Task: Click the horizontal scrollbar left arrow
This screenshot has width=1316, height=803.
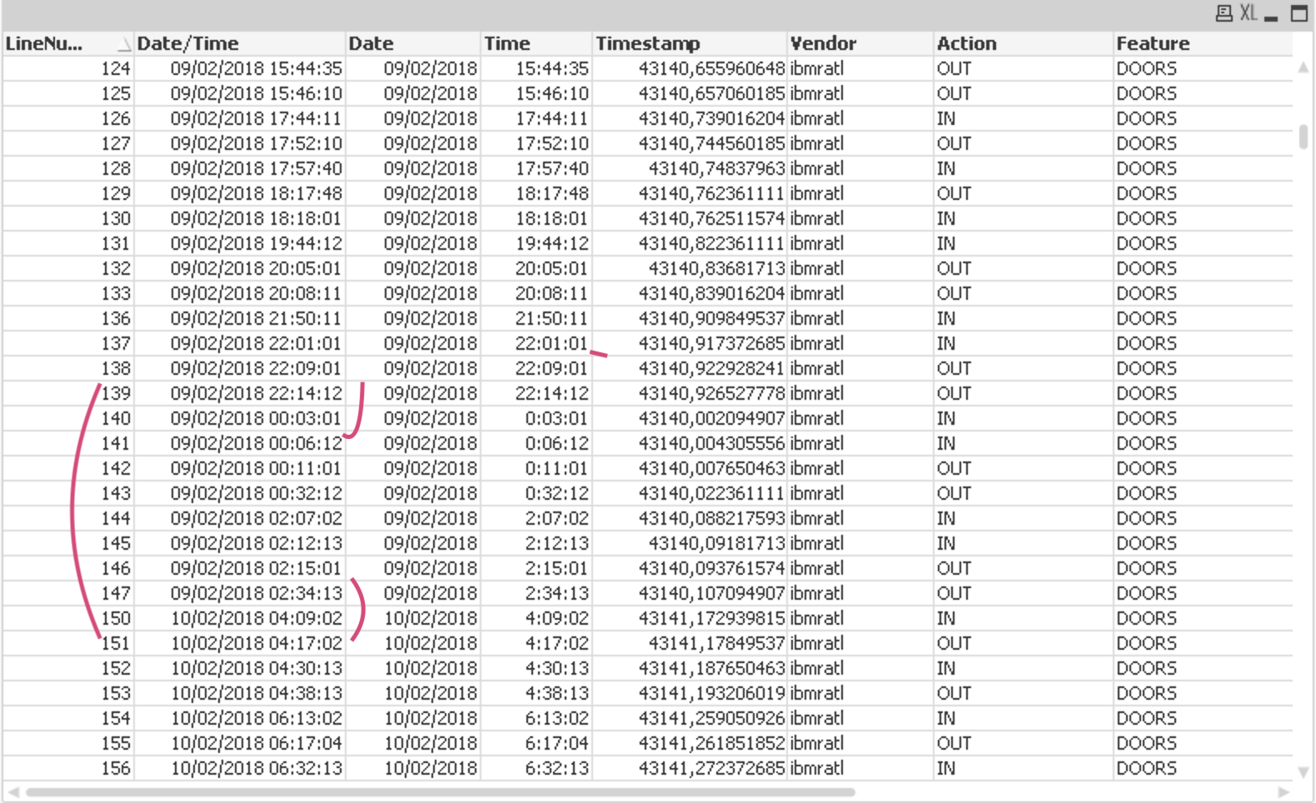Action: pos(13,792)
